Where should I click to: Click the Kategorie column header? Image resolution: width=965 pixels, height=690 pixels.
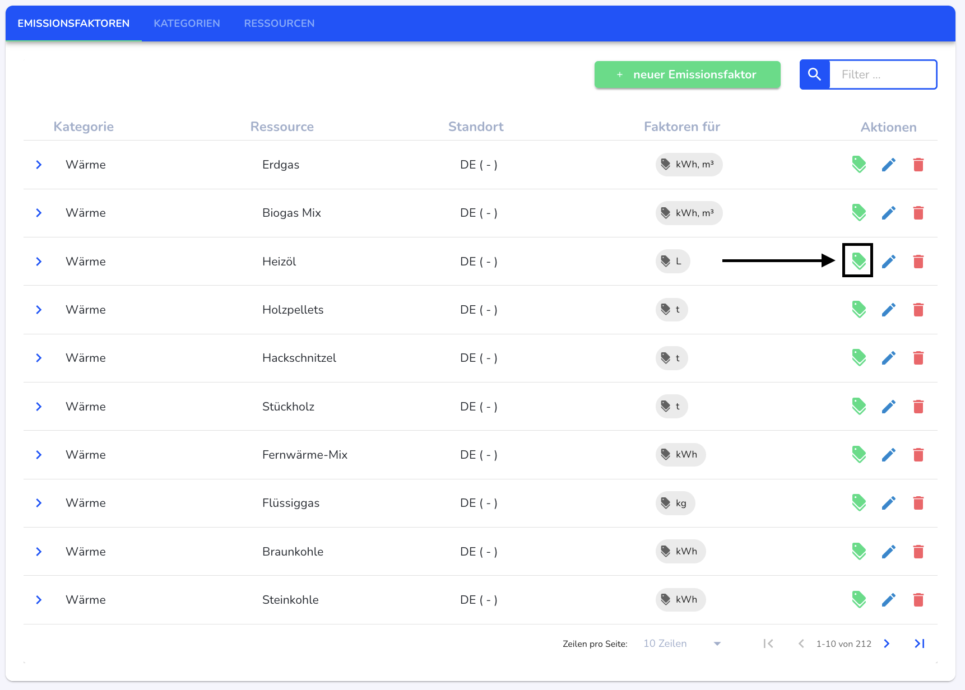pos(83,127)
